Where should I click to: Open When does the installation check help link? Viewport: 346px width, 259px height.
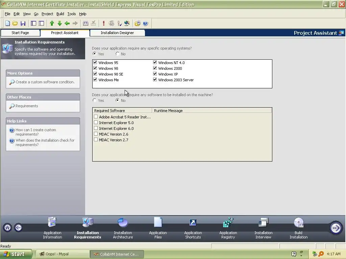[x=45, y=143]
